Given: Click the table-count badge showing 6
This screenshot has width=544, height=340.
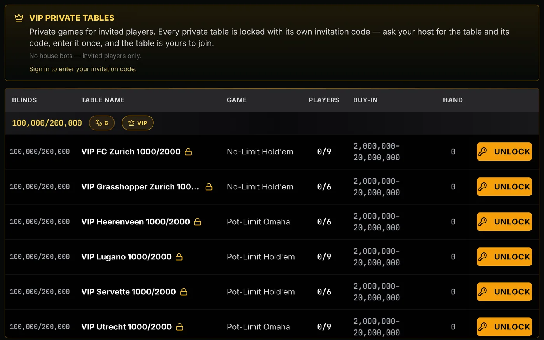Looking at the screenshot, I should (x=102, y=123).
